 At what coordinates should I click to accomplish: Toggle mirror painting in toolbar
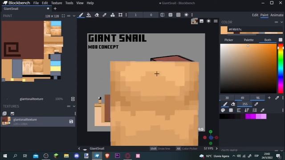pos(163,15)
